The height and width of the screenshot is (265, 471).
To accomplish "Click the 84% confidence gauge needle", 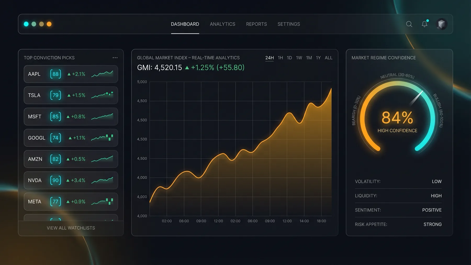I will tap(417, 98).
